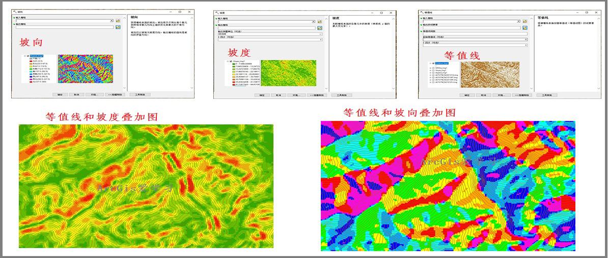Click output polyline field in 等值线 window
Image resolution: width=608 pixels, height=258 pixels.
click(472, 28)
